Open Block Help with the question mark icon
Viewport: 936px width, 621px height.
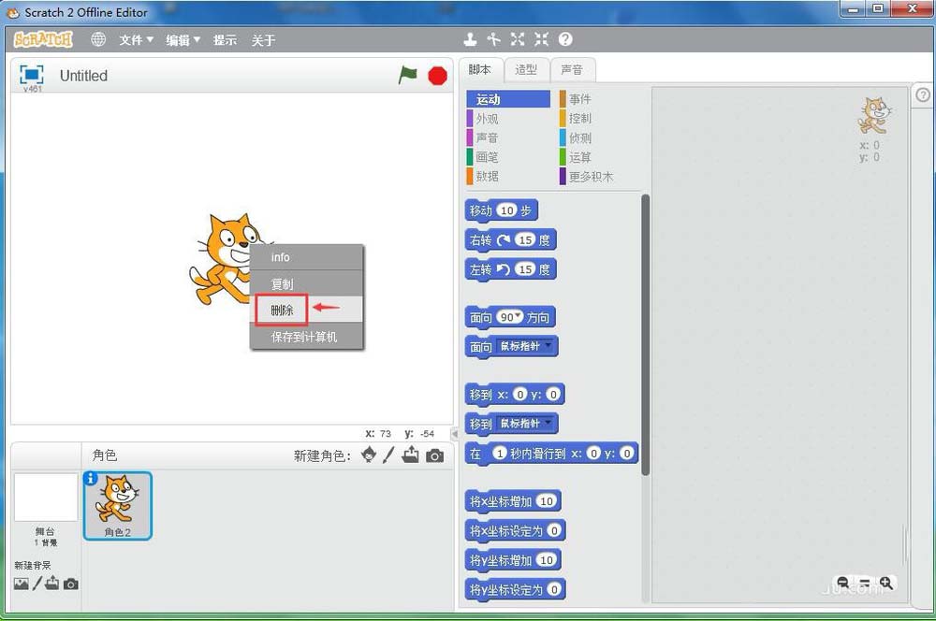(563, 39)
